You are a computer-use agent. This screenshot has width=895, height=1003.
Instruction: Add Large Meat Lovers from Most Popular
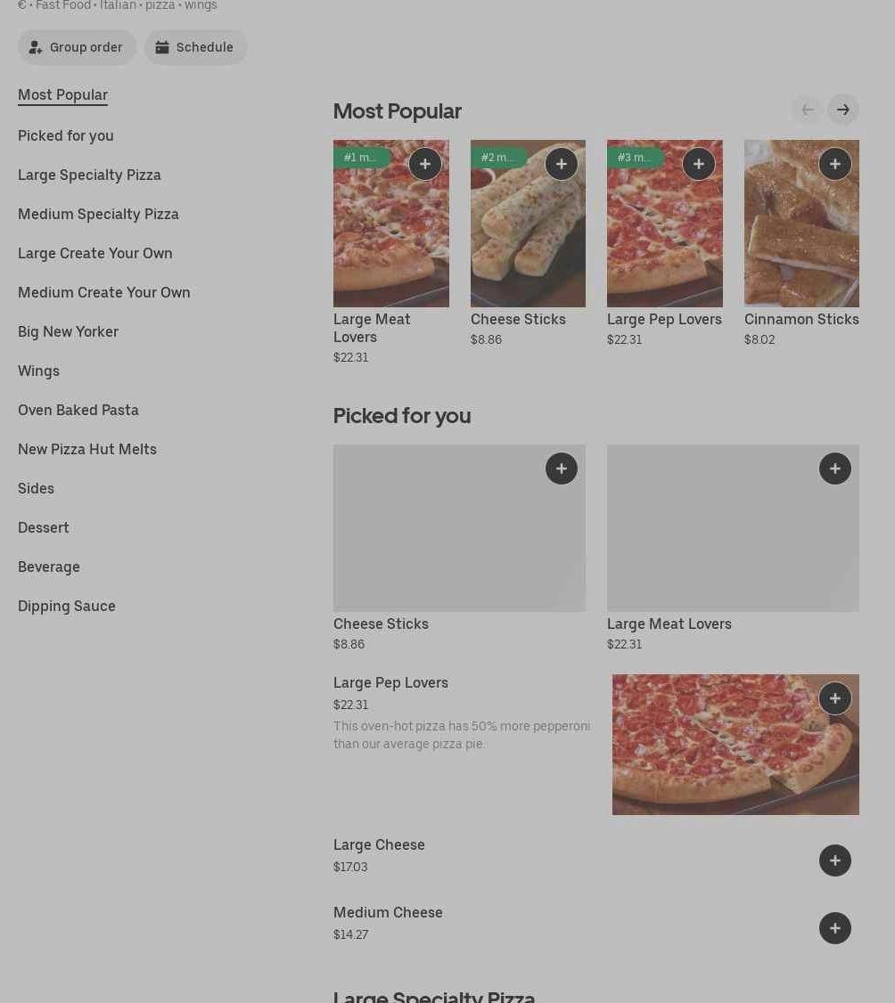[x=425, y=164]
